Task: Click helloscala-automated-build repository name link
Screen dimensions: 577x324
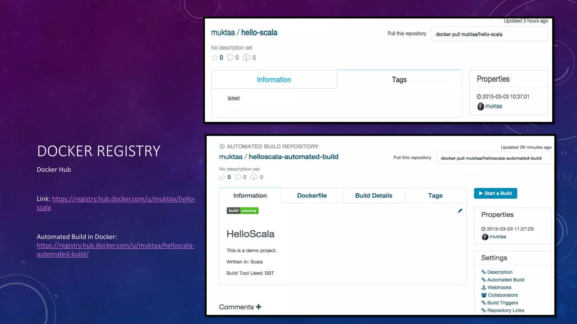Action: point(294,157)
